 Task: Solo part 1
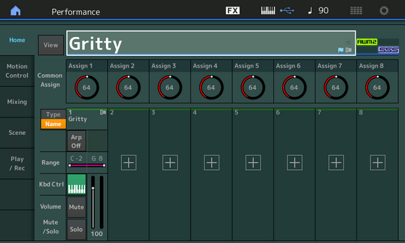pos(76,229)
